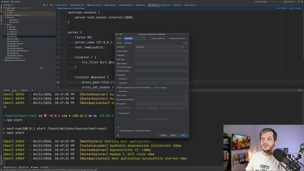The image size is (304, 171).
Task: Open the Environment variables editor icon
Action: pyautogui.click(x=186, y=99)
